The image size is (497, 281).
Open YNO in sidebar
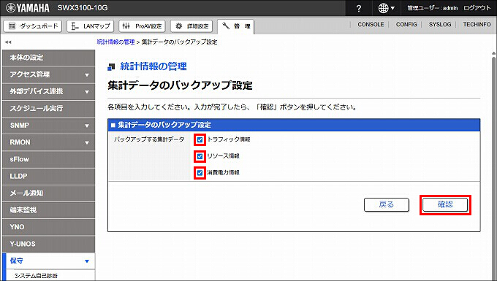tap(48, 227)
